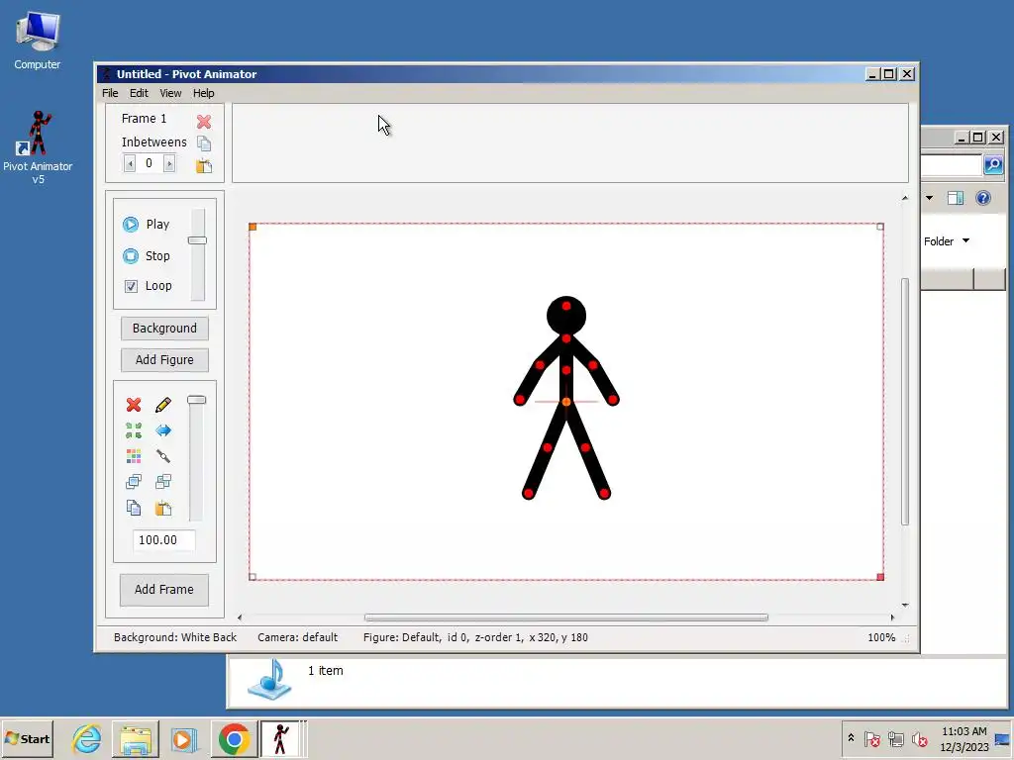Screen dimensions: 1014x760
Task: Click search icon in Explorer window
Action: coord(993,165)
